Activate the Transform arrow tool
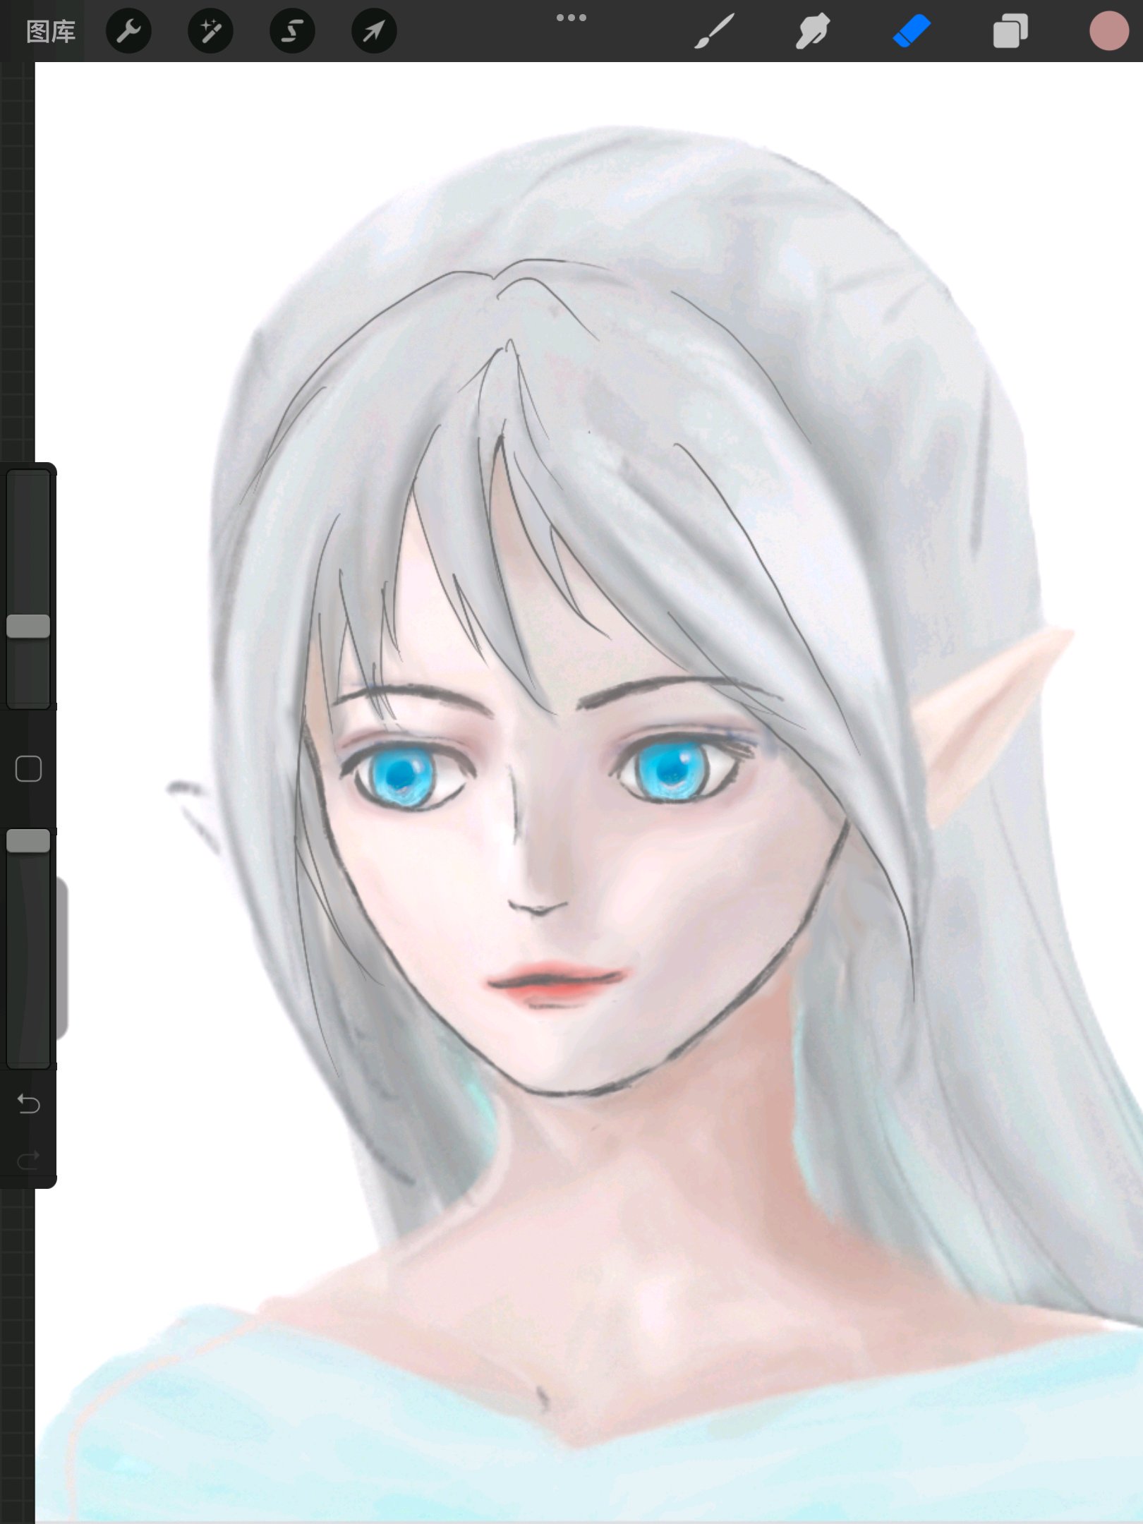This screenshot has width=1143, height=1524. 374,31
